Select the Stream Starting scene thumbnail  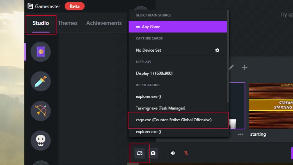271,106
